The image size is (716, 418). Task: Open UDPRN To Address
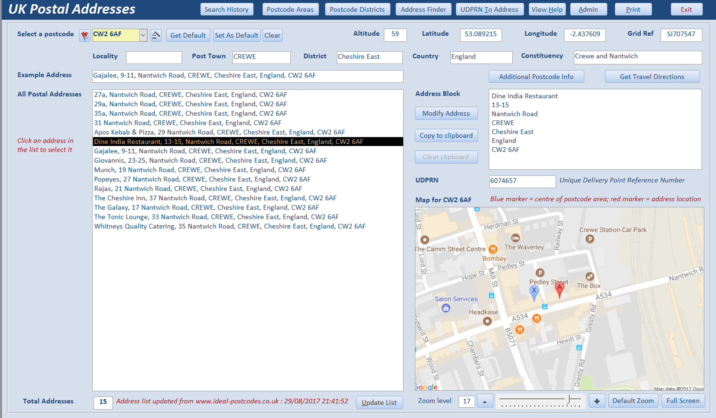pyautogui.click(x=489, y=9)
